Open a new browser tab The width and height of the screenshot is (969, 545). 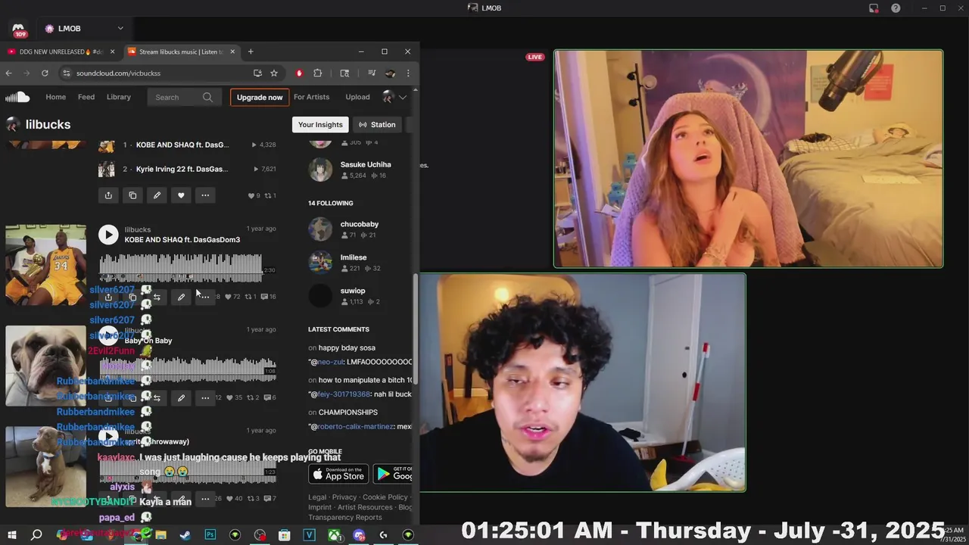pos(251,51)
